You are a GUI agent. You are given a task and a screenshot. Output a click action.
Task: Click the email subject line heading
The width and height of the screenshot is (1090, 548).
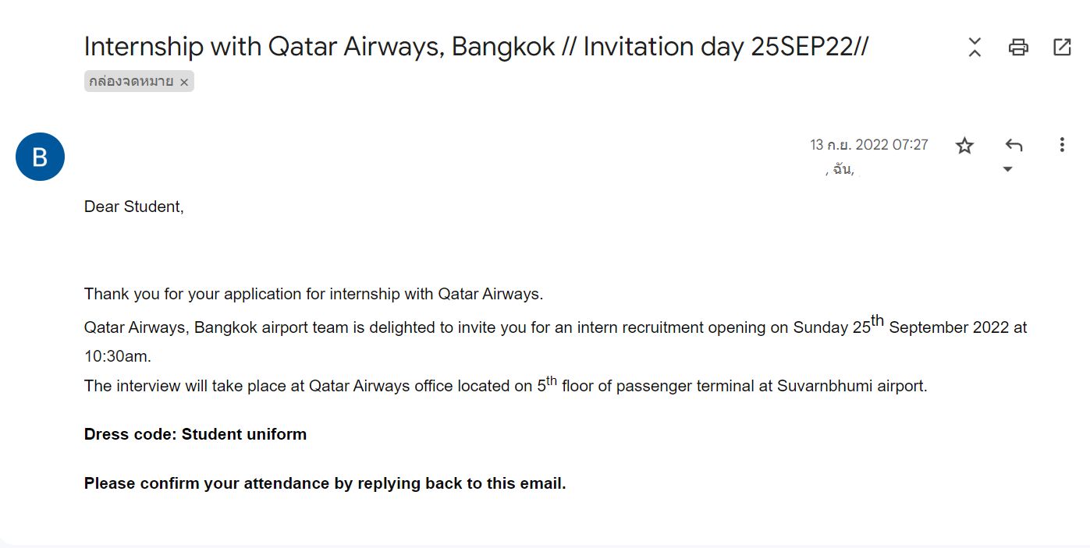tap(476, 47)
